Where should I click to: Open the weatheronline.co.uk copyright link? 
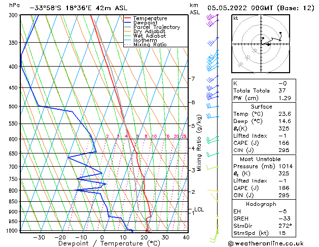(x=266, y=243)
